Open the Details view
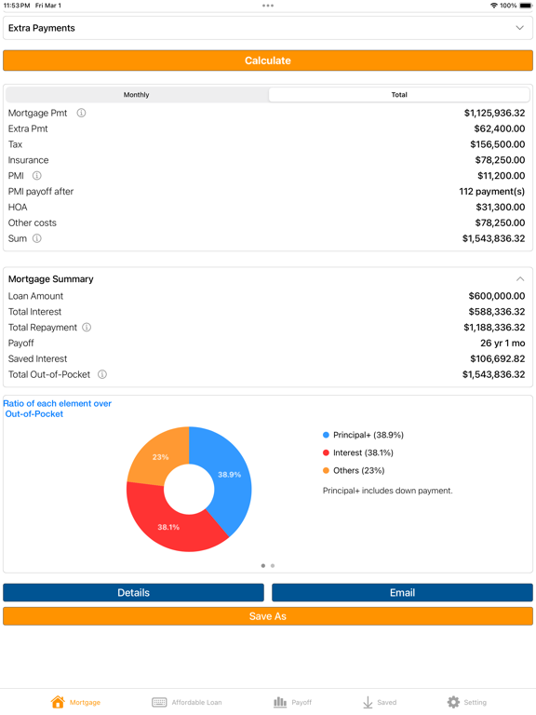The height and width of the screenshot is (715, 536). (134, 592)
